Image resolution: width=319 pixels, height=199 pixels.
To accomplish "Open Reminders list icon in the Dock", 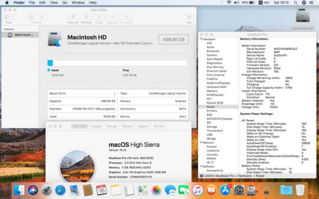I will tap(129, 190).
